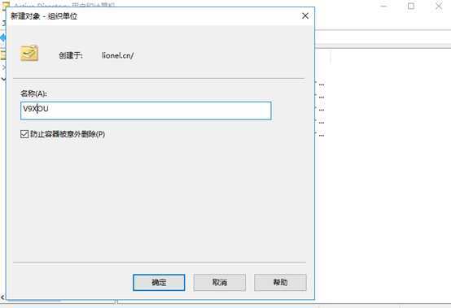Maximize the Active Directory background window
This screenshot has width=451, height=308.
[x=411, y=6]
